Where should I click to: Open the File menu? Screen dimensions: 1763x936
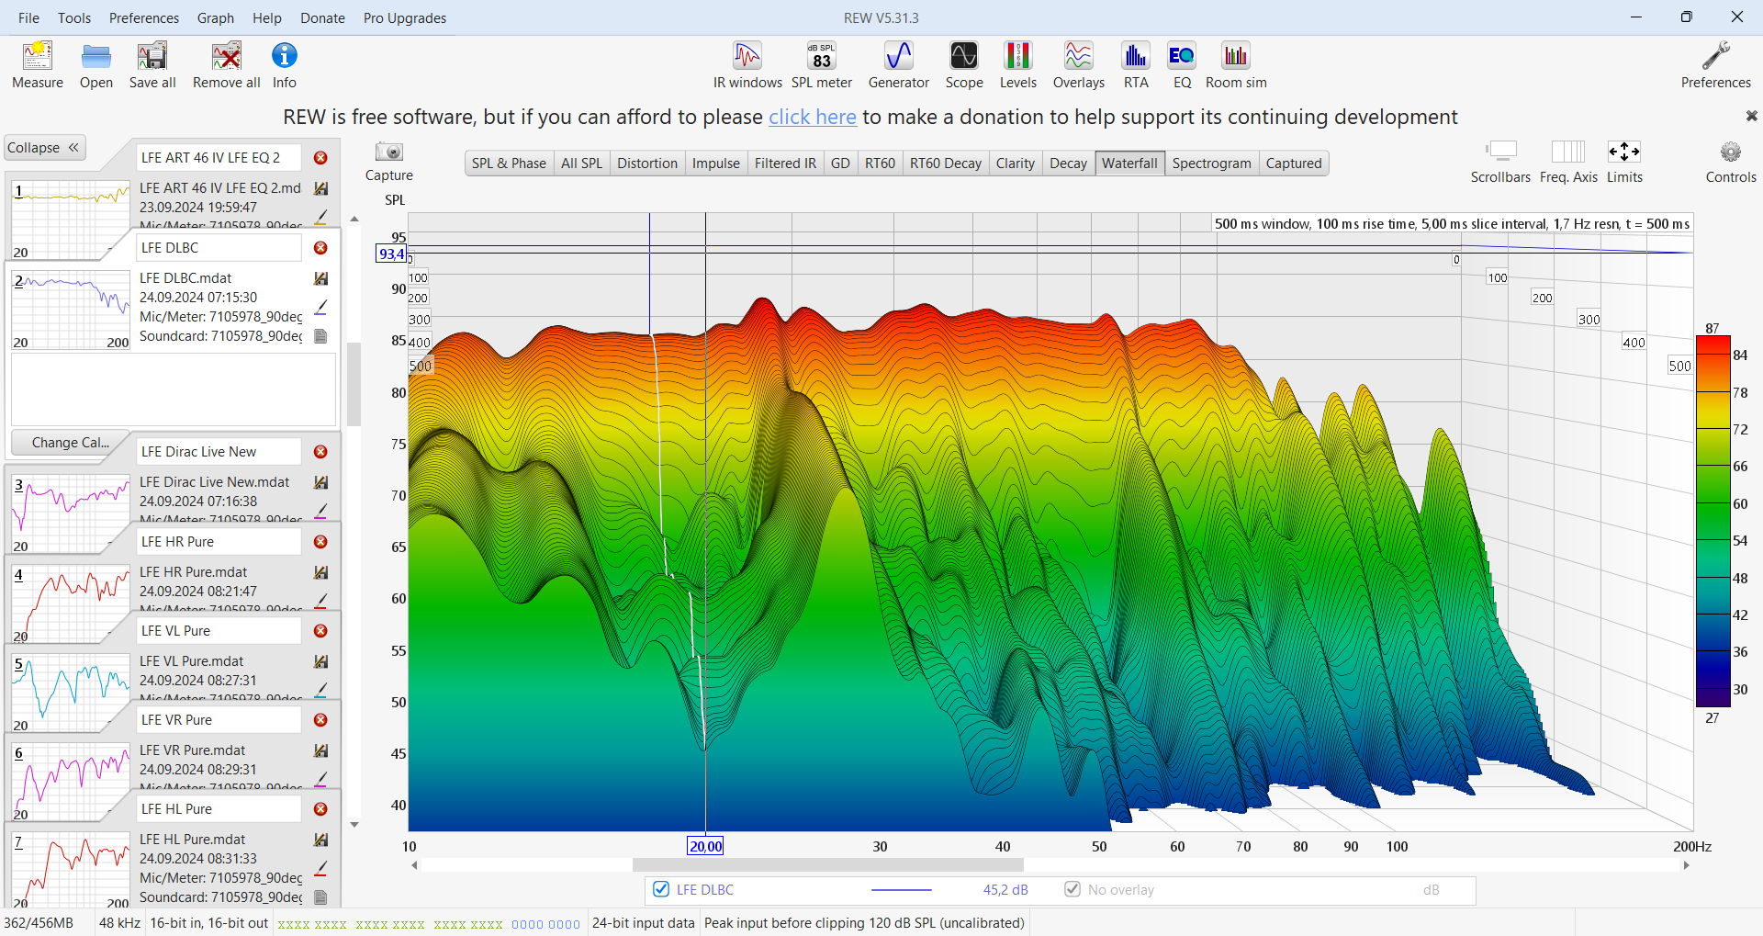tap(28, 17)
